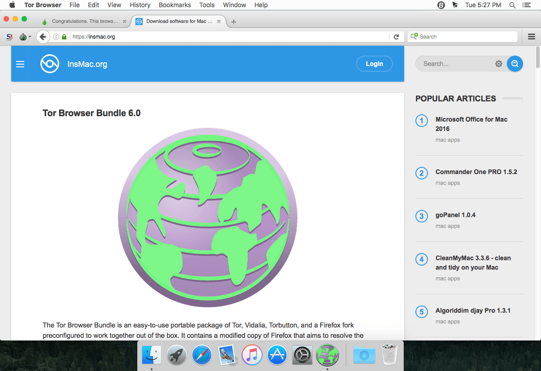Open the goPanel 1.0.4 article
541x371 pixels.
pos(455,215)
